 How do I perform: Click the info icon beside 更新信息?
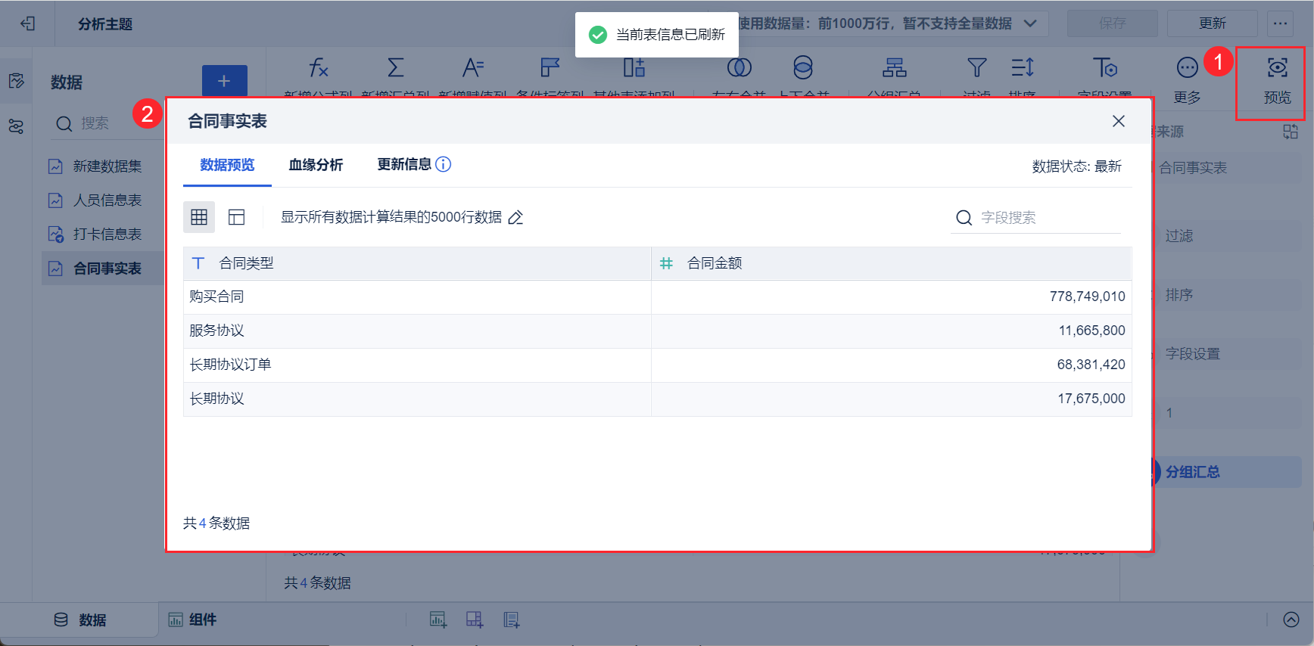pos(444,164)
